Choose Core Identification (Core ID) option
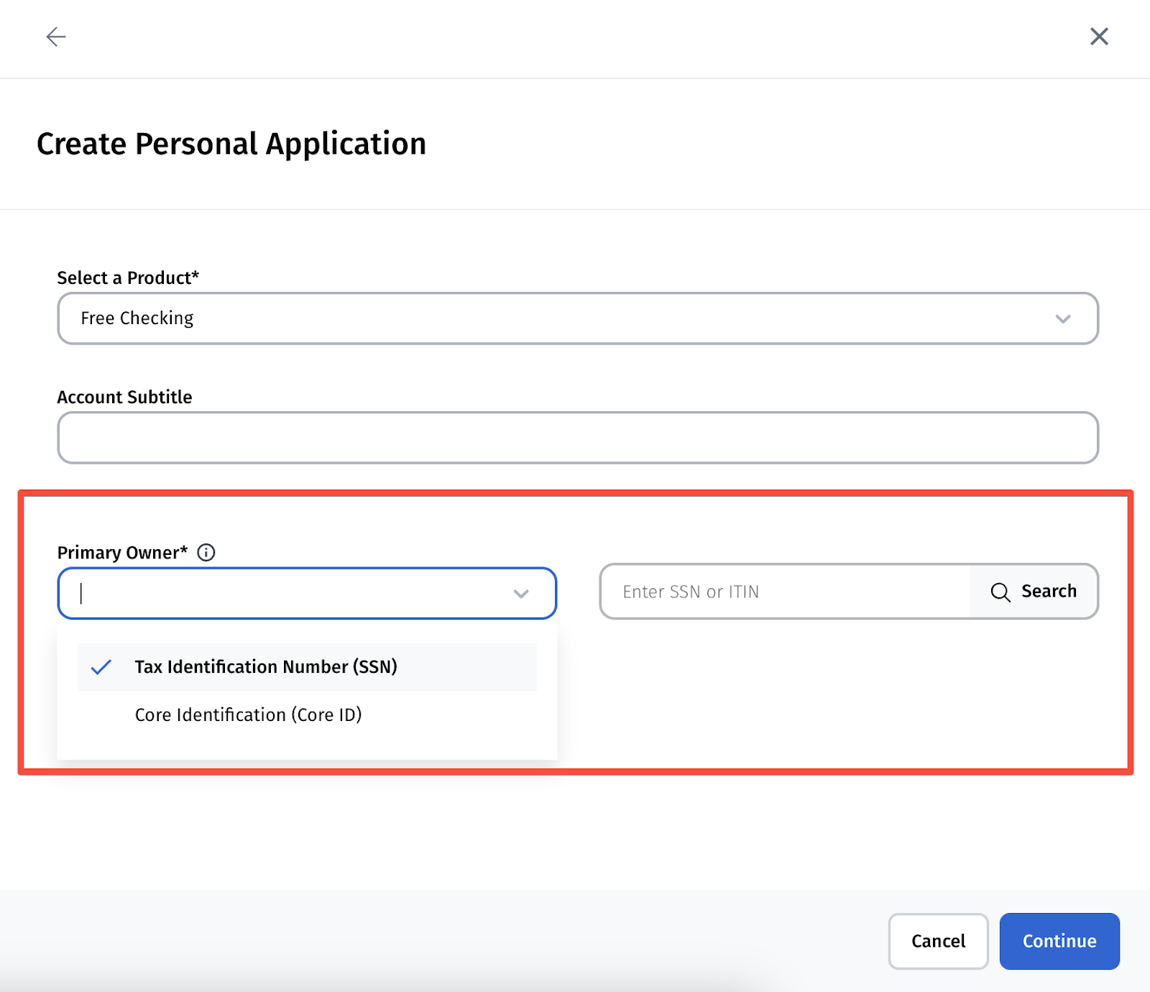This screenshot has width=1150, height=992. coord(248,715)
